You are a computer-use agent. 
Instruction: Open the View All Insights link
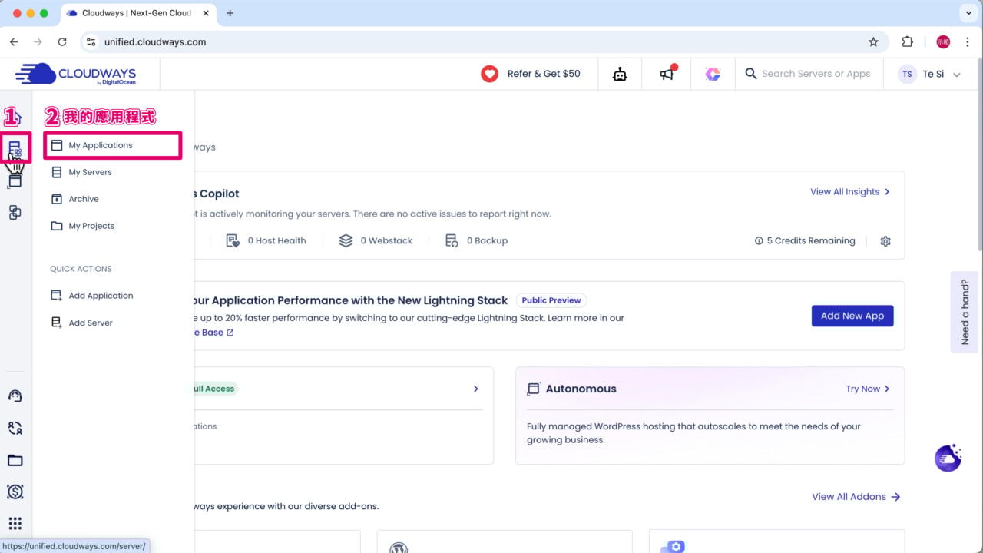click(849, 192)
